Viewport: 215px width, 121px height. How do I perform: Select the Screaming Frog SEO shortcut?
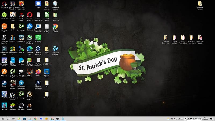[x=13, y=73]
